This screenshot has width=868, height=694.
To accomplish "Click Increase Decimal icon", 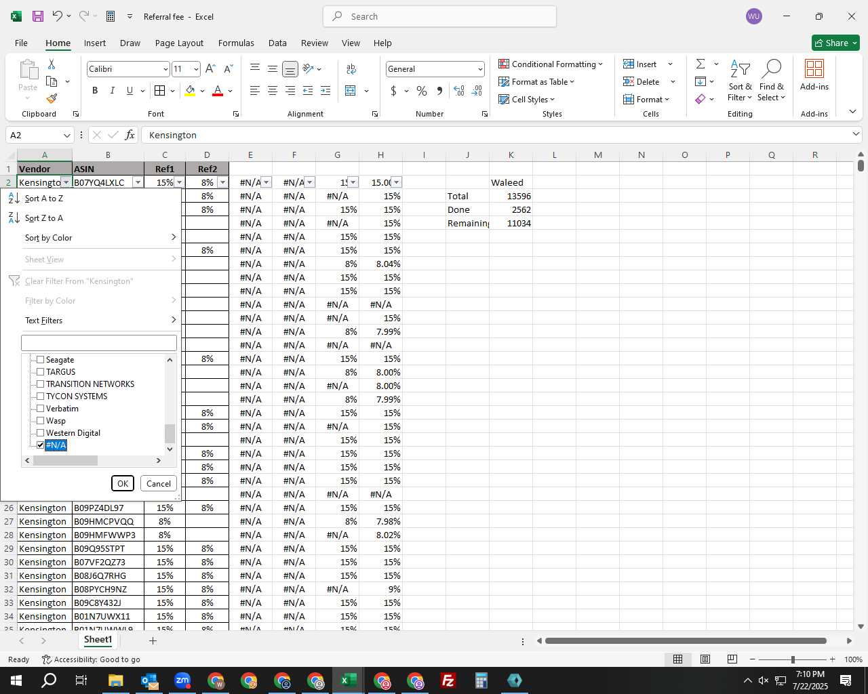I will point(459,91).
